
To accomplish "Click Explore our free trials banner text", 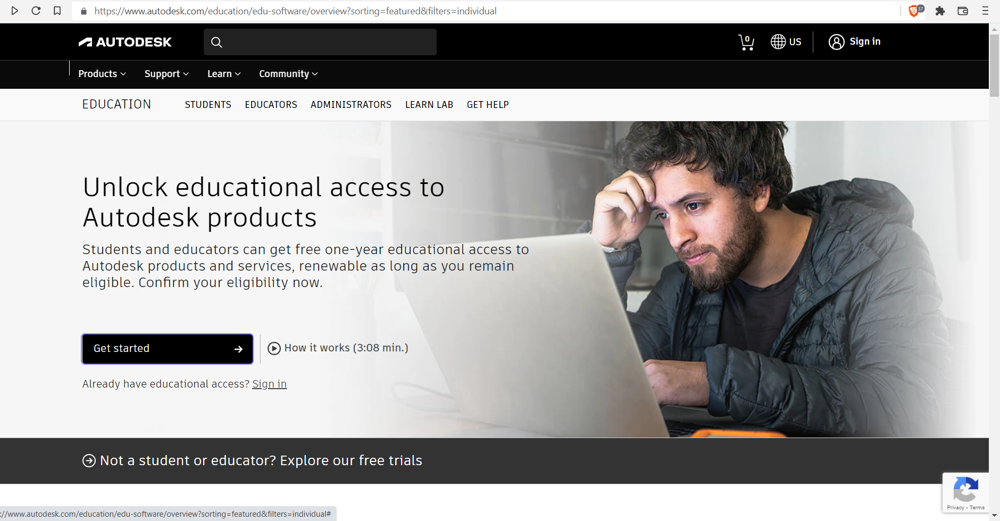I will 351,460.
